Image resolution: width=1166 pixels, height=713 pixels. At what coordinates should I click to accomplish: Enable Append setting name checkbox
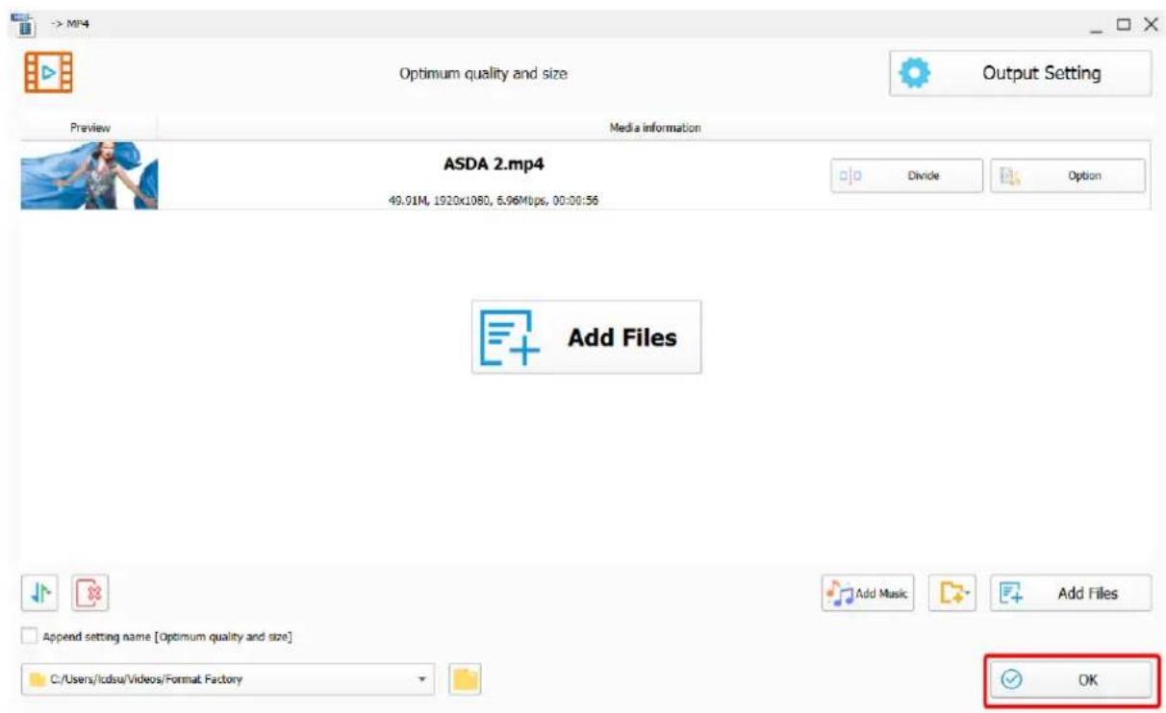tap(30, 636)
